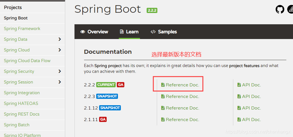Open Reference Doc. for version 2.2.2

[x=180, y=85]
